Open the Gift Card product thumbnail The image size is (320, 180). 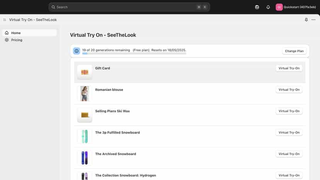click(x=85, y=72)
